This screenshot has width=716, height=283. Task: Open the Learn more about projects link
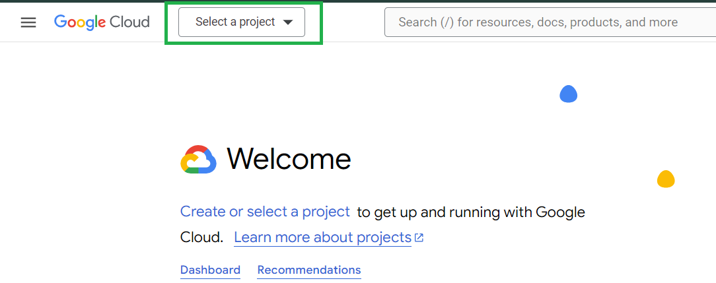(x=322, y=237)
